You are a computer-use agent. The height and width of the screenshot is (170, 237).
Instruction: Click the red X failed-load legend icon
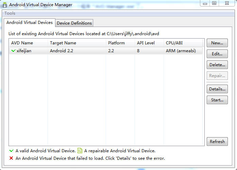pyautogui.click(x=11, y=158)
